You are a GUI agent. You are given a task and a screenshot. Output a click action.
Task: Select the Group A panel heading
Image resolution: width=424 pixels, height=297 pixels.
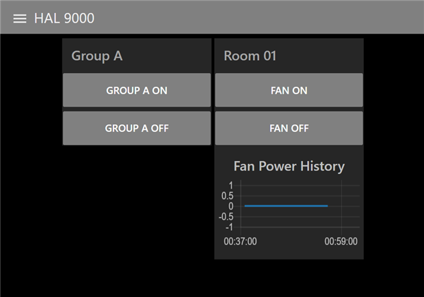97,56
